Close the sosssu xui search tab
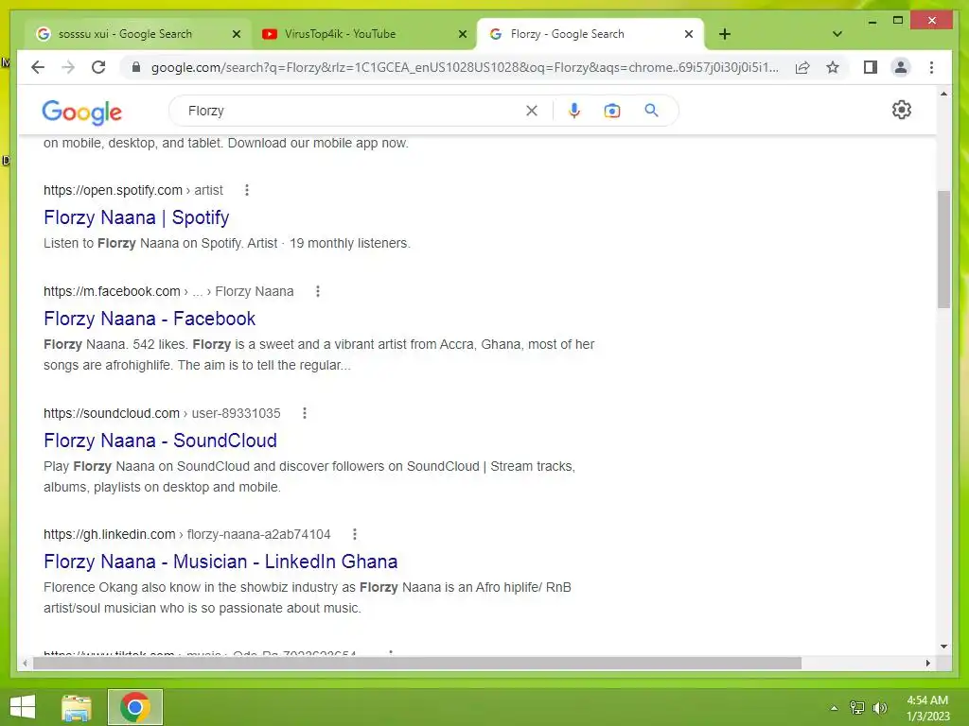This screenshot has width=969, height=726. point(236,34)
